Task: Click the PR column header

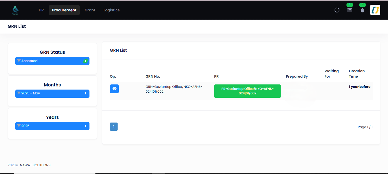Action: click(x=216, y=76)
